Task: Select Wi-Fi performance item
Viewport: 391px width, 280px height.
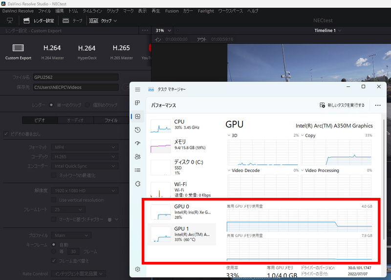Action: pyautogui.click(x=181, y=189)
